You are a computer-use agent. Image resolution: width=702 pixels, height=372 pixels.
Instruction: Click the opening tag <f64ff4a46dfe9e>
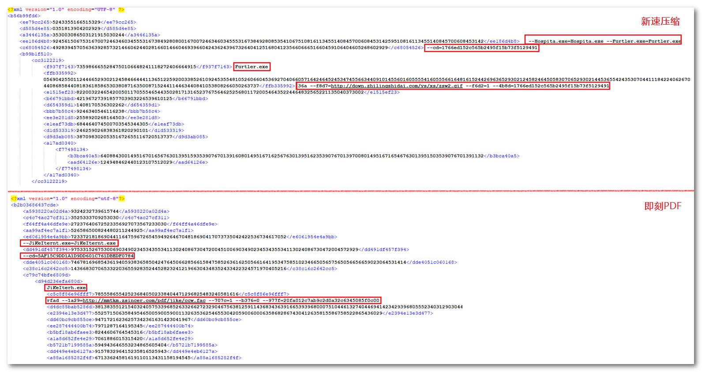pos(47,224)
